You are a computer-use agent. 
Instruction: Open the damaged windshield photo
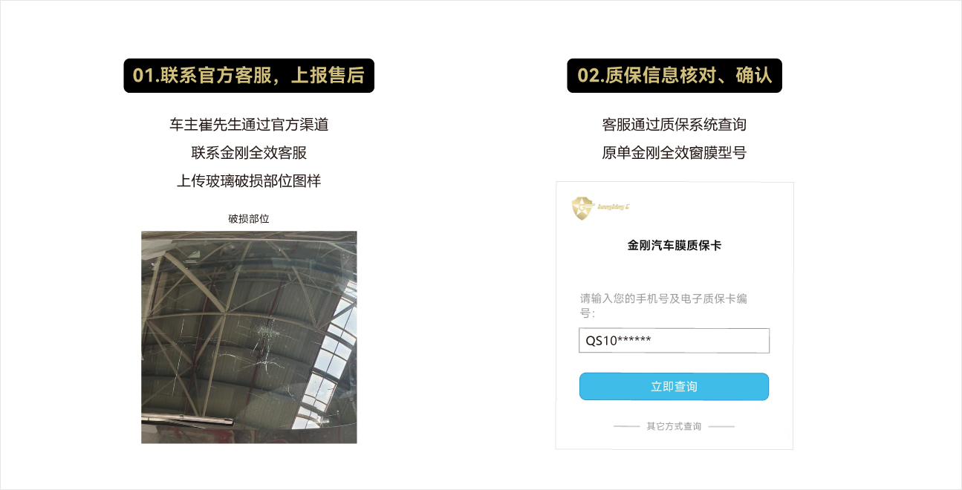[x=249, y=337]
